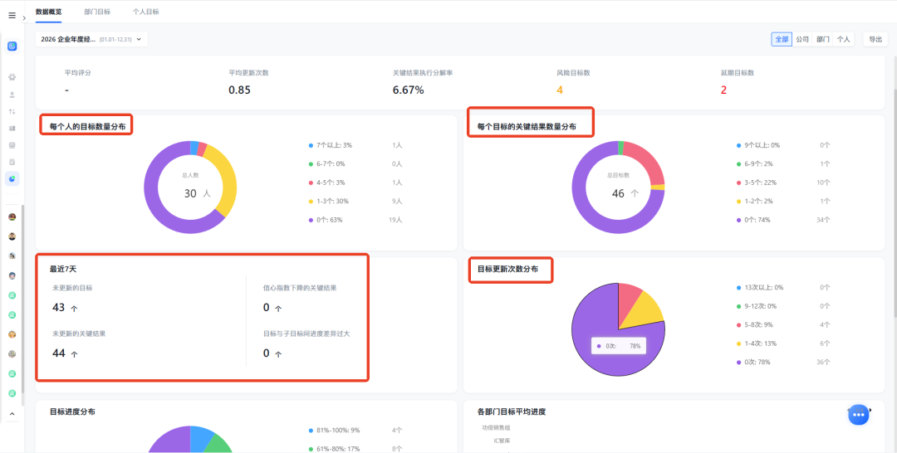Toggle the 7个以上: 3% legend entry
Viewport: 897px width, 453px height.
click(331, 145)
